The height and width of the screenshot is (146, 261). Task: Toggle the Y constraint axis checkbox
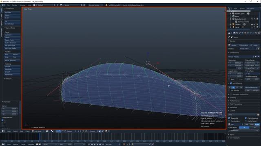(x=2, y=123)
